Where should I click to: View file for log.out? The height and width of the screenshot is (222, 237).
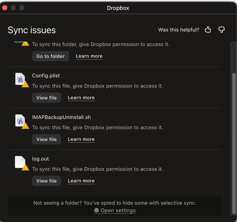[x=47, y=181]
